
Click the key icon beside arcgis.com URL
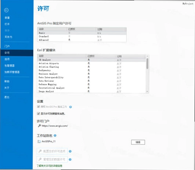coord(39,126)
